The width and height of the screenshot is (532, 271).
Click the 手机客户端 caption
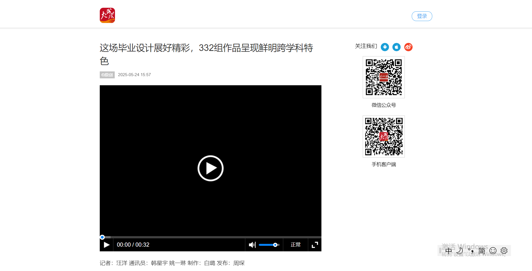pos(384,164)
